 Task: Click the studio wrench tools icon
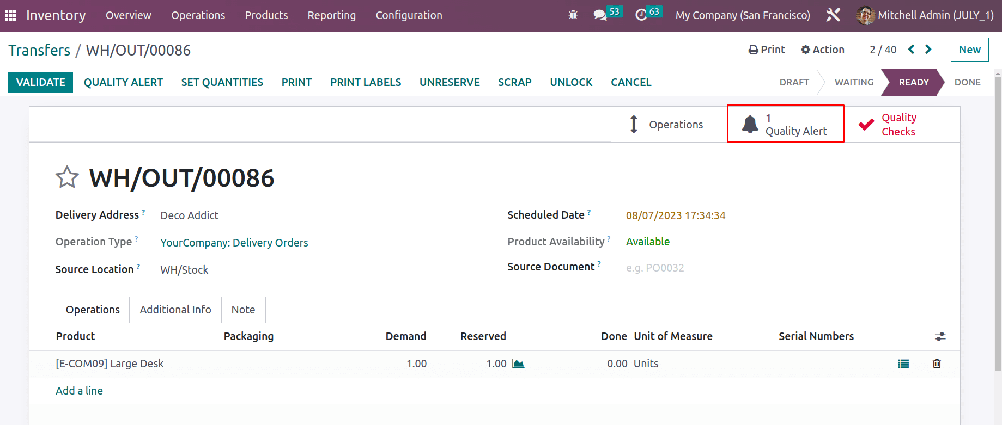pos(833,15)
